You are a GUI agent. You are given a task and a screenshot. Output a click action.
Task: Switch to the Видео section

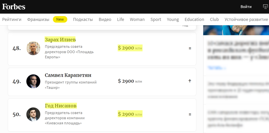[105, 20]
